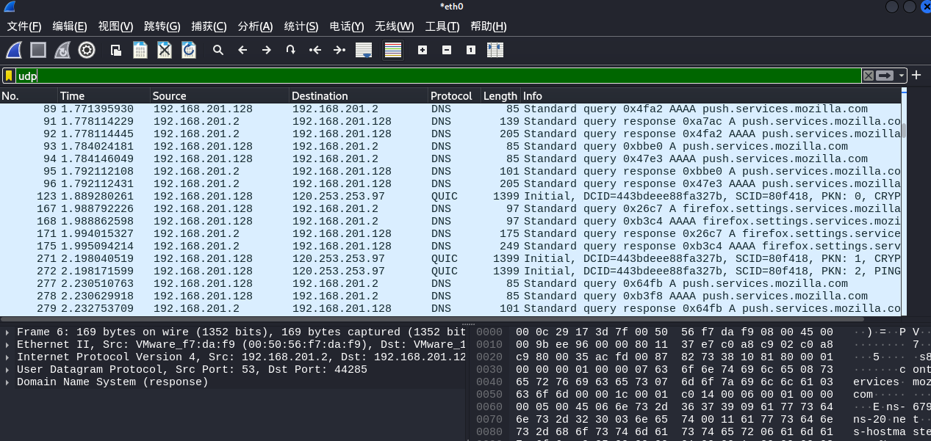Image resolution: width=931 pixels, height=441 pixels.
Task: Open the display filter history dropdown arrow
Action: tap(902, 76)
